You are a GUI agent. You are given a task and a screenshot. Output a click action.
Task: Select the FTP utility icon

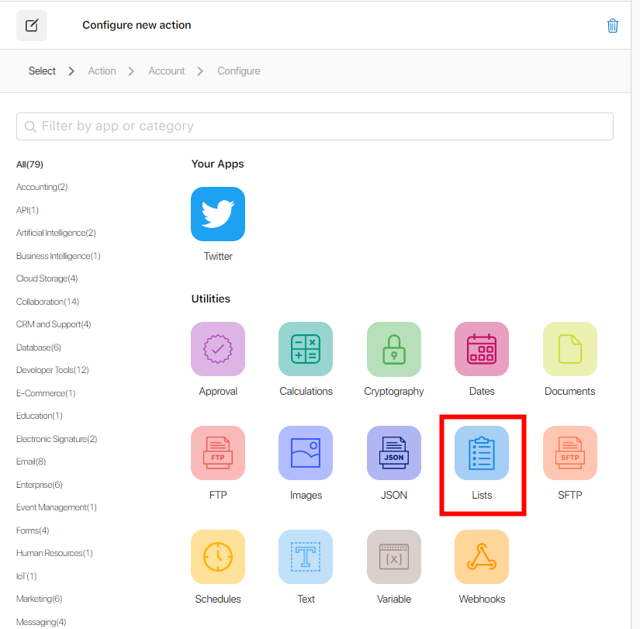(x=217, y=453)
